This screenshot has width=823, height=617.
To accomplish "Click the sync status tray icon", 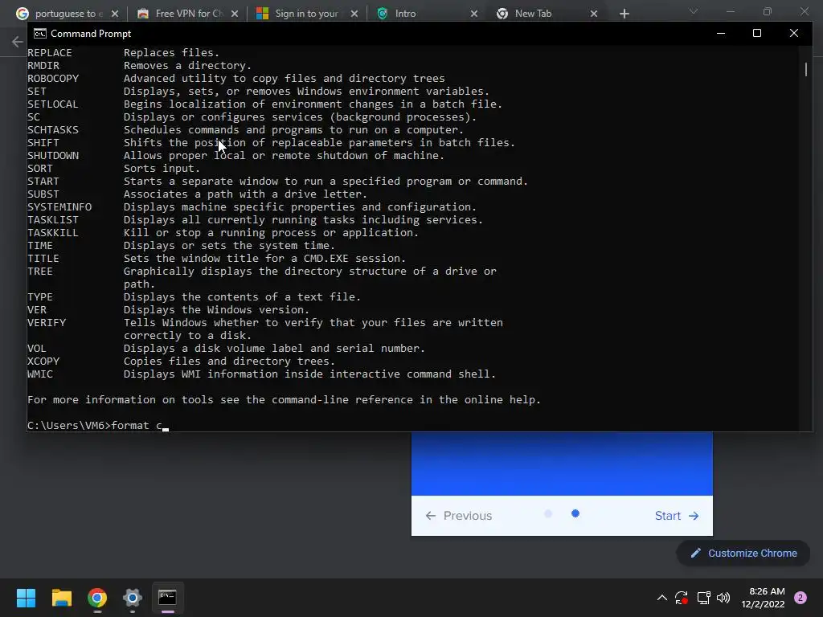I will 682,598.
